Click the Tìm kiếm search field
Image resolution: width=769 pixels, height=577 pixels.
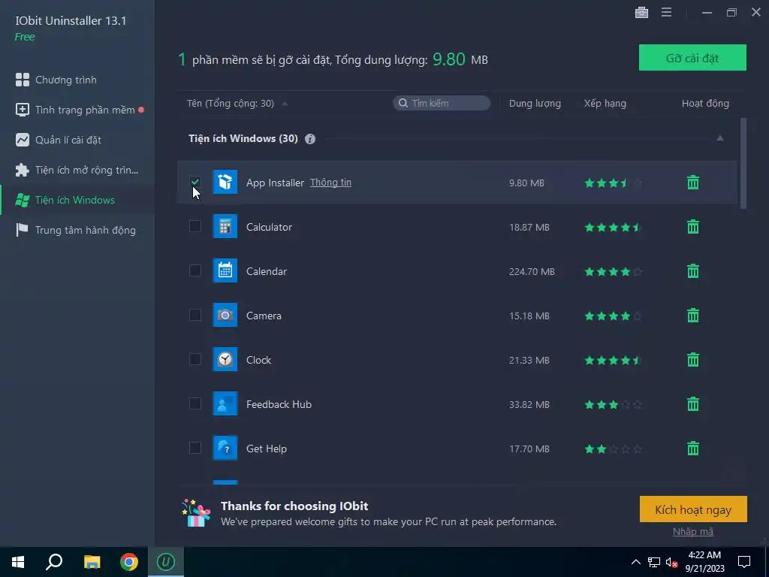442,103
